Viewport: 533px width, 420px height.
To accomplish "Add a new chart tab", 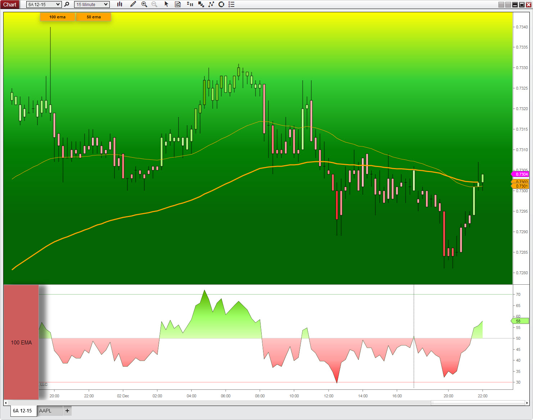I will (x=67, y=411).
